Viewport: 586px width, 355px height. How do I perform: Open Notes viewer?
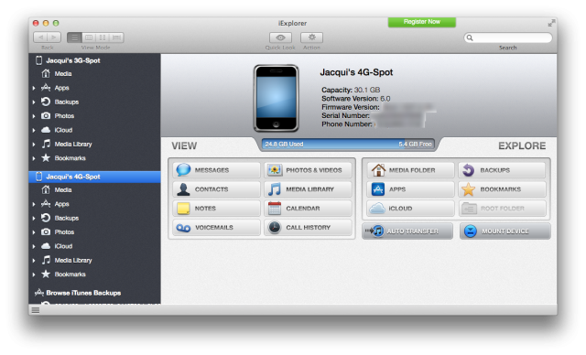(x=216, y=209)
